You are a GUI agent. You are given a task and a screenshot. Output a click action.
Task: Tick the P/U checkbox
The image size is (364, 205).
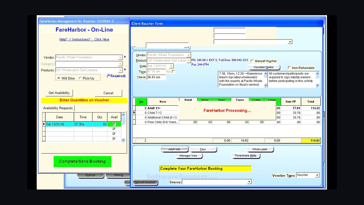[174, 72]
